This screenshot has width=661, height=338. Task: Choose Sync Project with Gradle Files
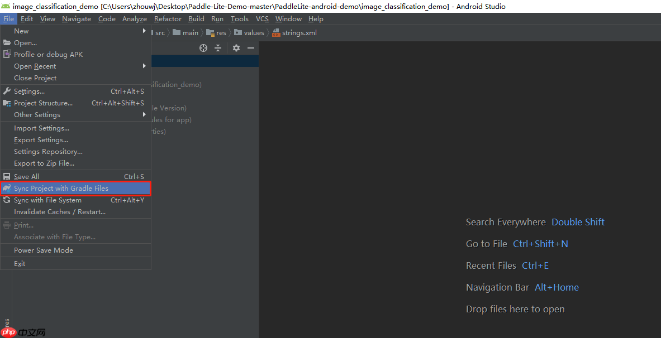point(61,189)
